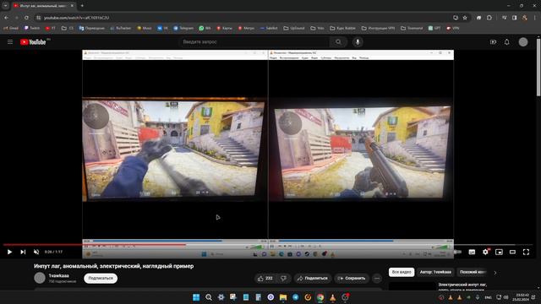
Task: Click the Подписаться subscribe button
Action: [x=101, y=278]
